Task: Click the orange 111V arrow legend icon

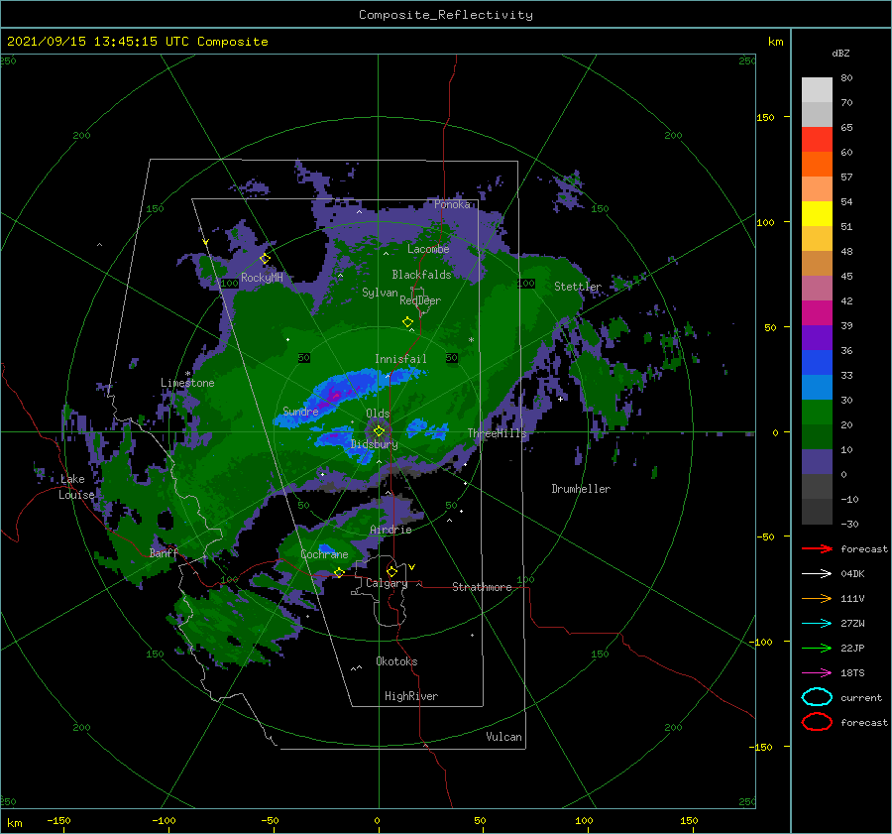Action: click(817, 598)
